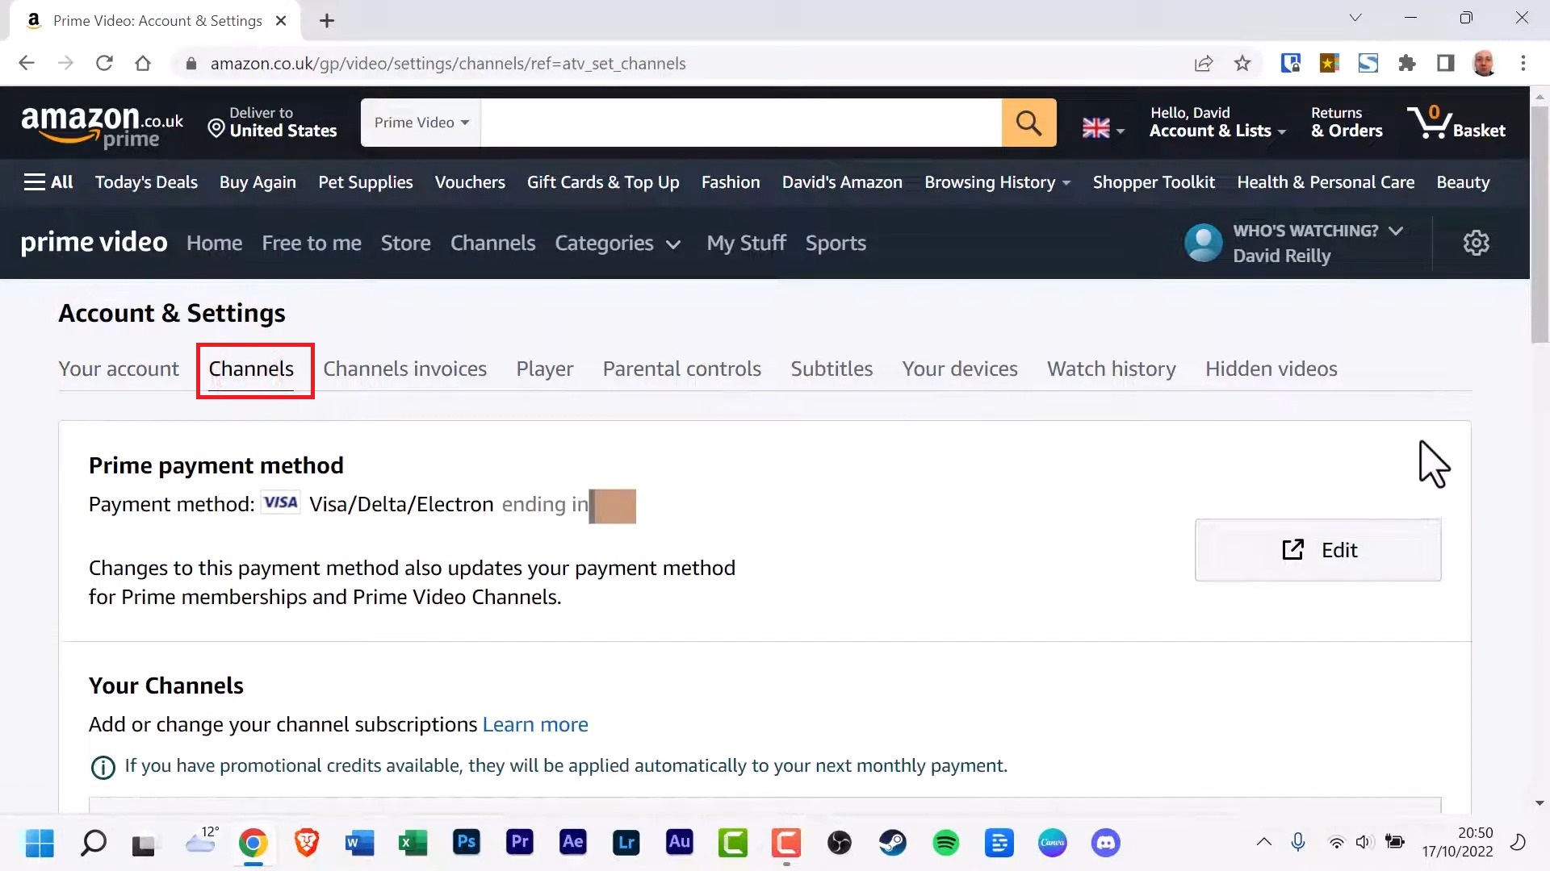Open Returns & Orders

1347,122
